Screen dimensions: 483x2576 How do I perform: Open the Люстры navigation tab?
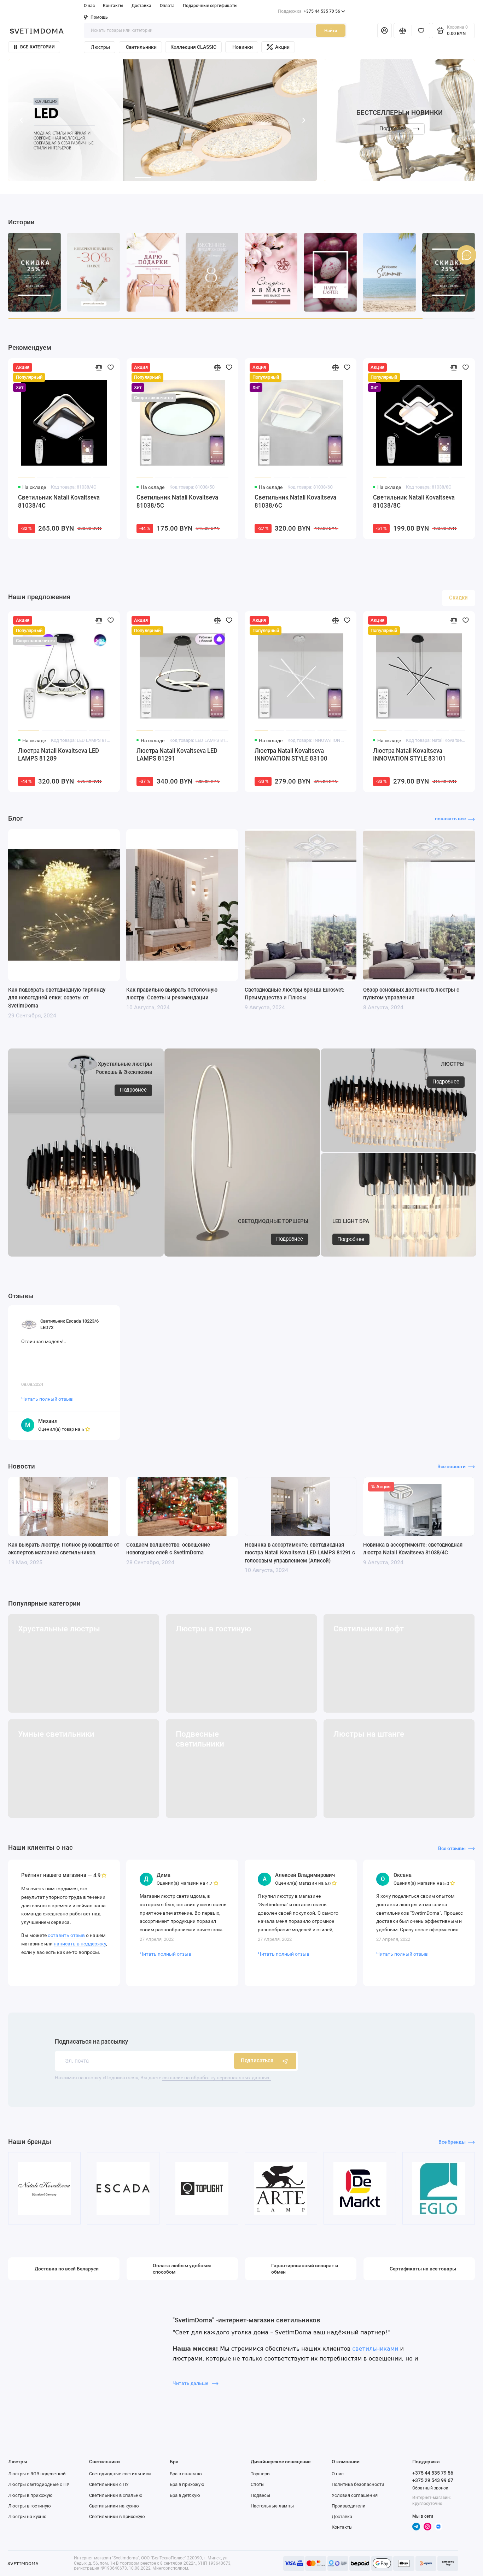tap(100, 47)
